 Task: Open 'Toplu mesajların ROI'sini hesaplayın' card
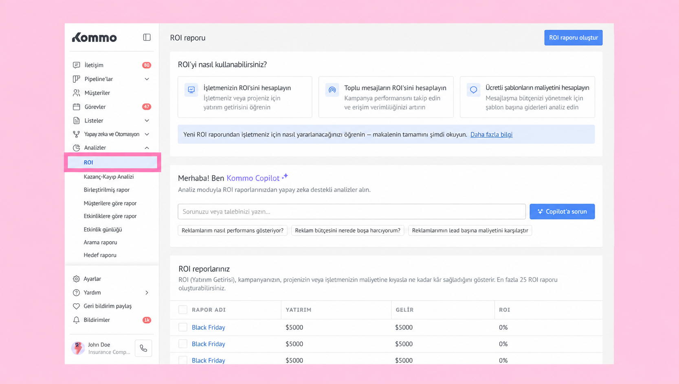tap(386, 97)
